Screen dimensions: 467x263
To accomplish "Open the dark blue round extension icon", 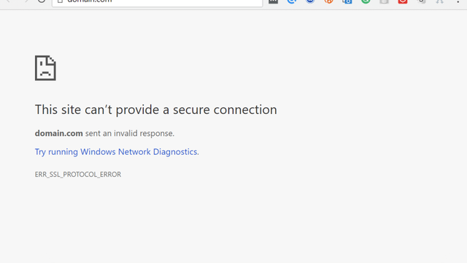I will tap(310, 1).
